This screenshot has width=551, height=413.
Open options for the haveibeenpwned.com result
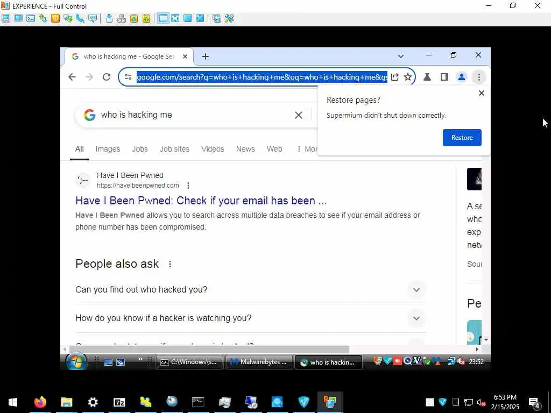pyautogui.click(x=188, y=186)
